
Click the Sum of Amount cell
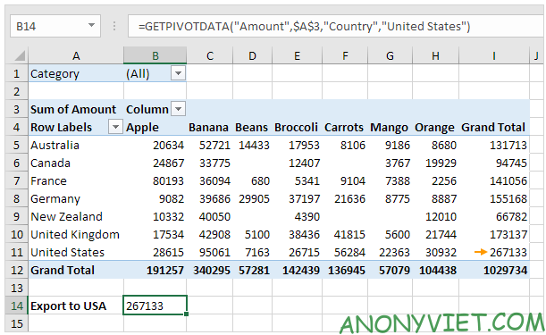[x=73, y=109]
